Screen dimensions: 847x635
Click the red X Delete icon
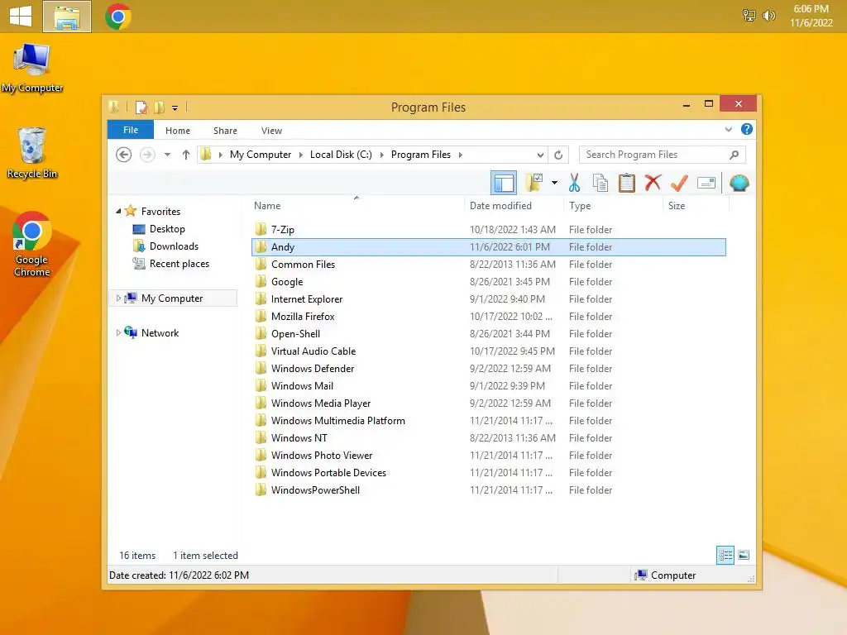pos(653,183)
